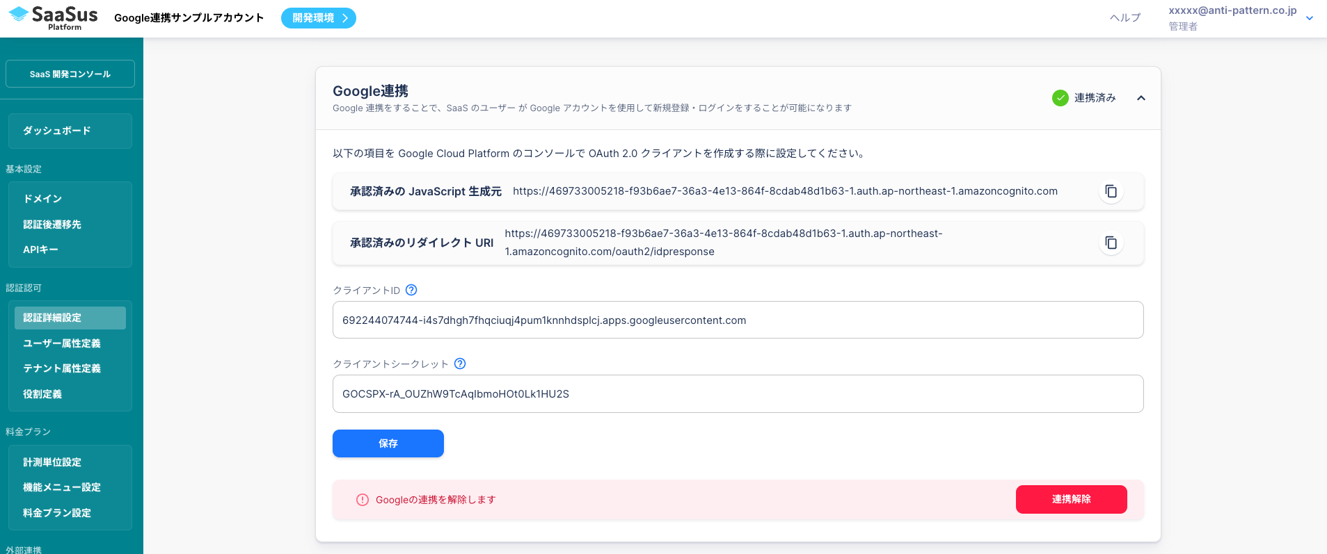Open the ヘルプ link in header
1327x554 pixels.
(1125, 17)
